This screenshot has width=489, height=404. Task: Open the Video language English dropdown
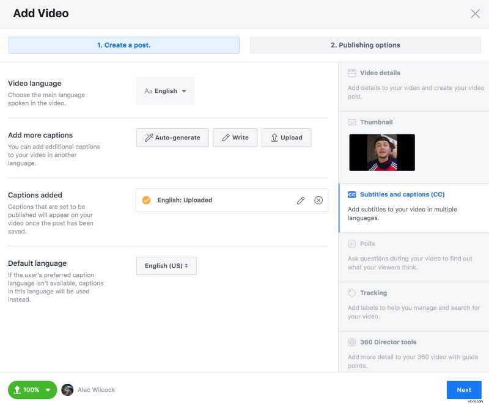point(165,90)
